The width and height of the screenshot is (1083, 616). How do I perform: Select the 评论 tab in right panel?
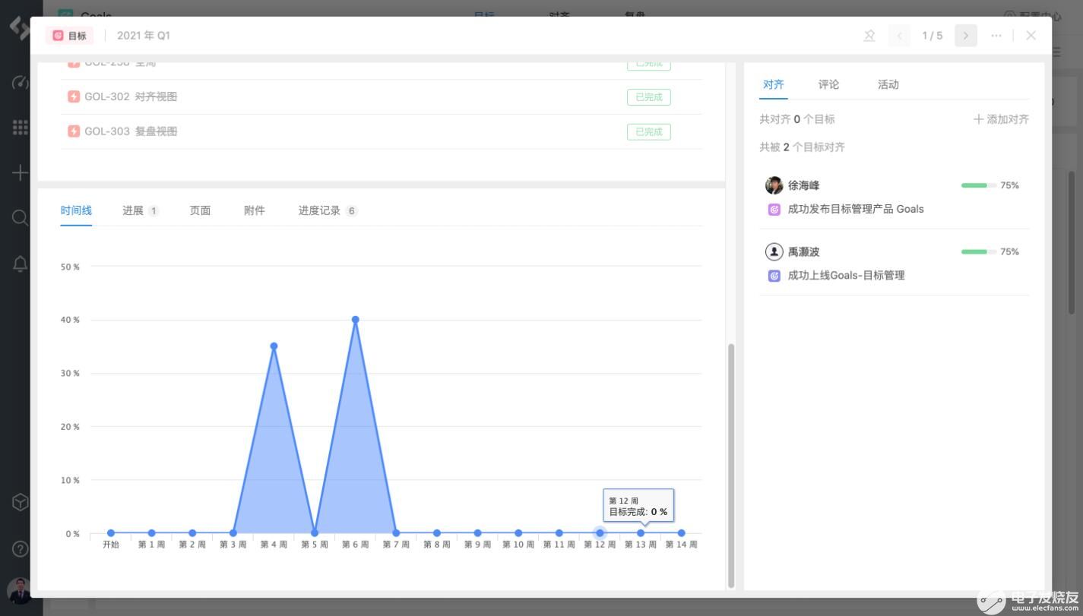click(x=828, y=84)
